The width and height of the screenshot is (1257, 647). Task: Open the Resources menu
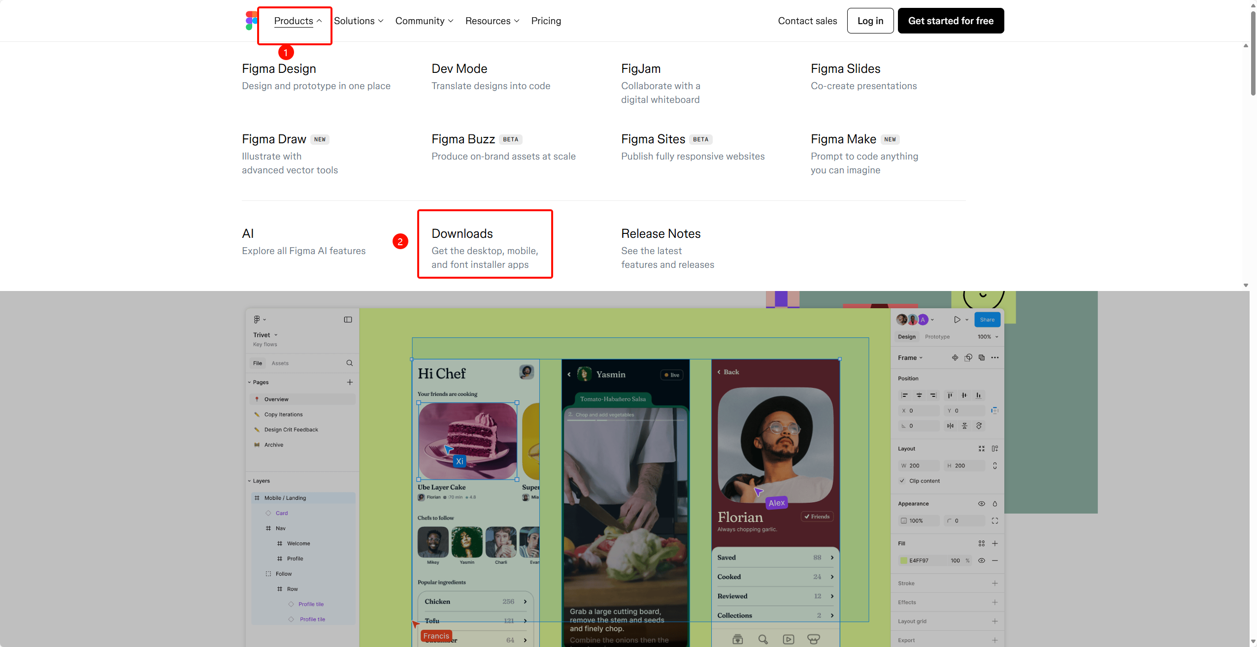pyautogui.click(x=492, y=21)
